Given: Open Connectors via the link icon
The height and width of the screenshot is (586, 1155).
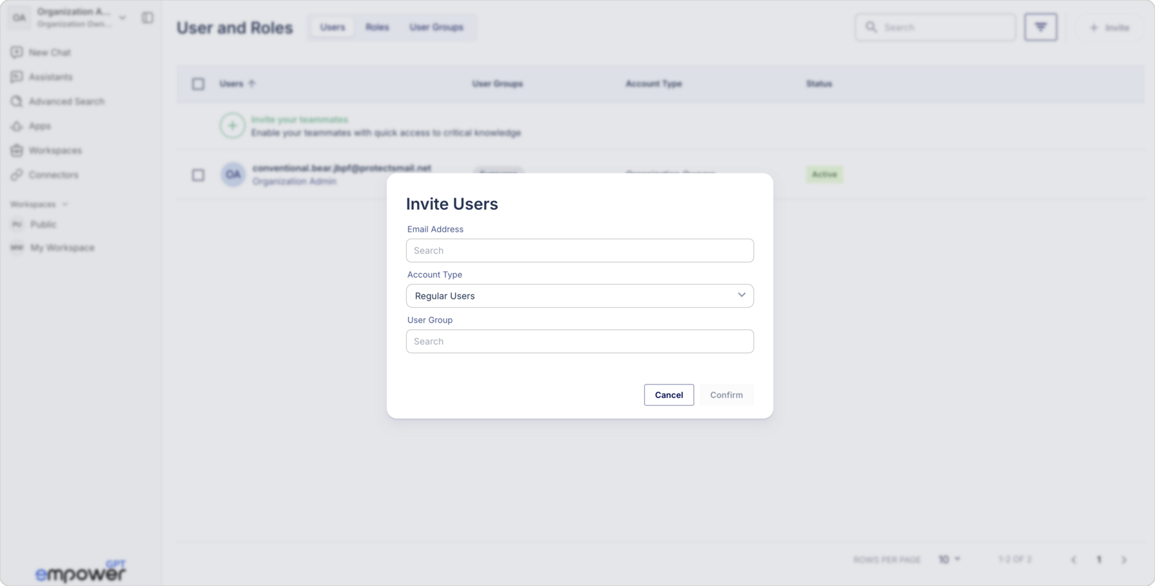Looking at the screenshot, I should 17,175.
